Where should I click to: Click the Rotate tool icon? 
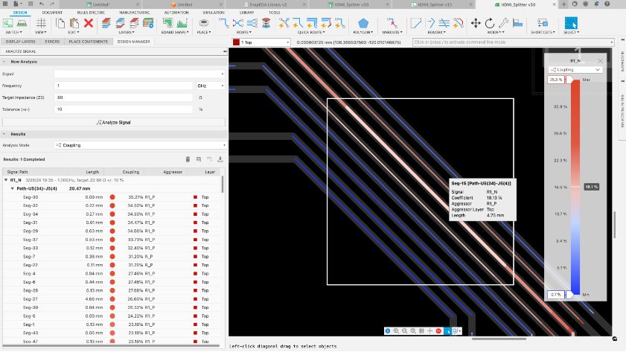tap(490, 23)
